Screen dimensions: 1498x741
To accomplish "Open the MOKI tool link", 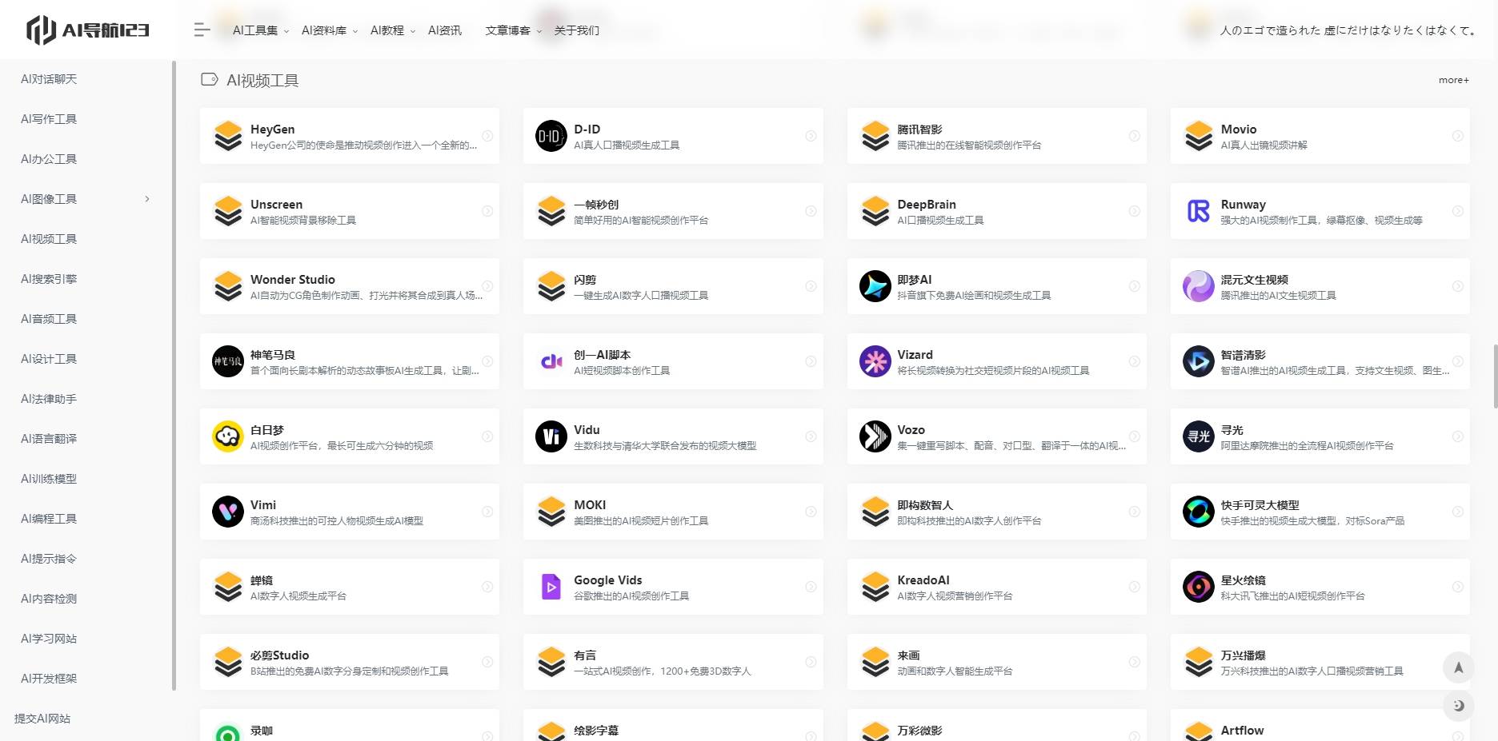I will [x=673, y=512].
